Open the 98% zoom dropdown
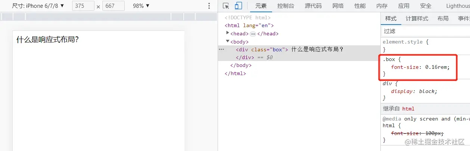Image resolution: width=470 pixels, height=151 pixels. click(141, 6)
